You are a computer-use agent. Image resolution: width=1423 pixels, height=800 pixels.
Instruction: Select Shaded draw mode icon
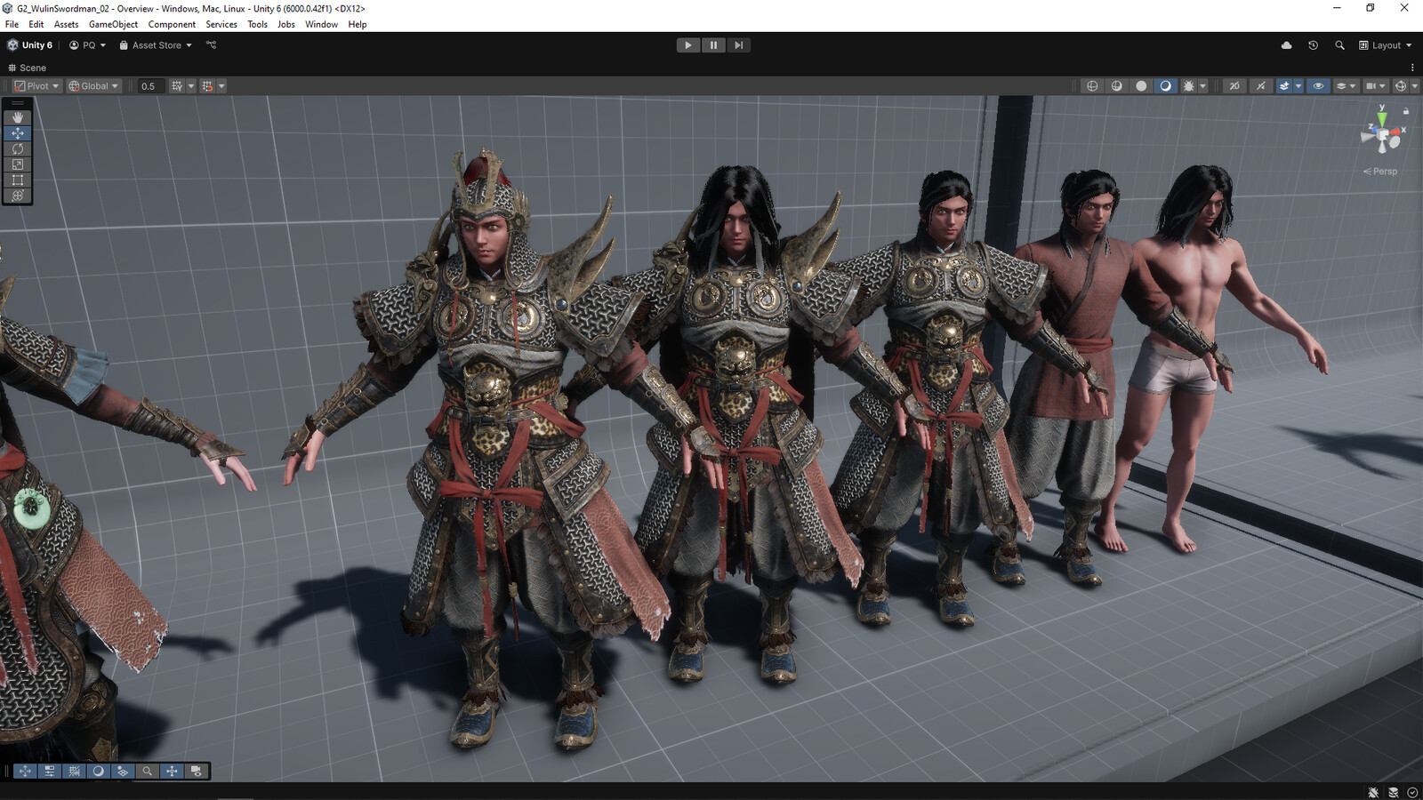coord(1165,86)
